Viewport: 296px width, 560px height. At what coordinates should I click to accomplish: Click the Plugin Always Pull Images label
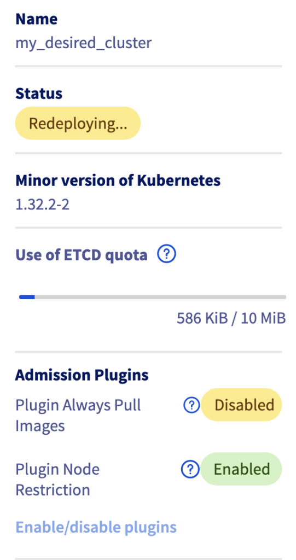(x=78, y=416)
